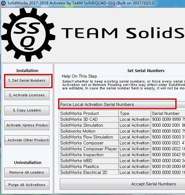
Task: Select step 3, Copy Loaders
Action: pyautogui.click(x=27, y=110)
